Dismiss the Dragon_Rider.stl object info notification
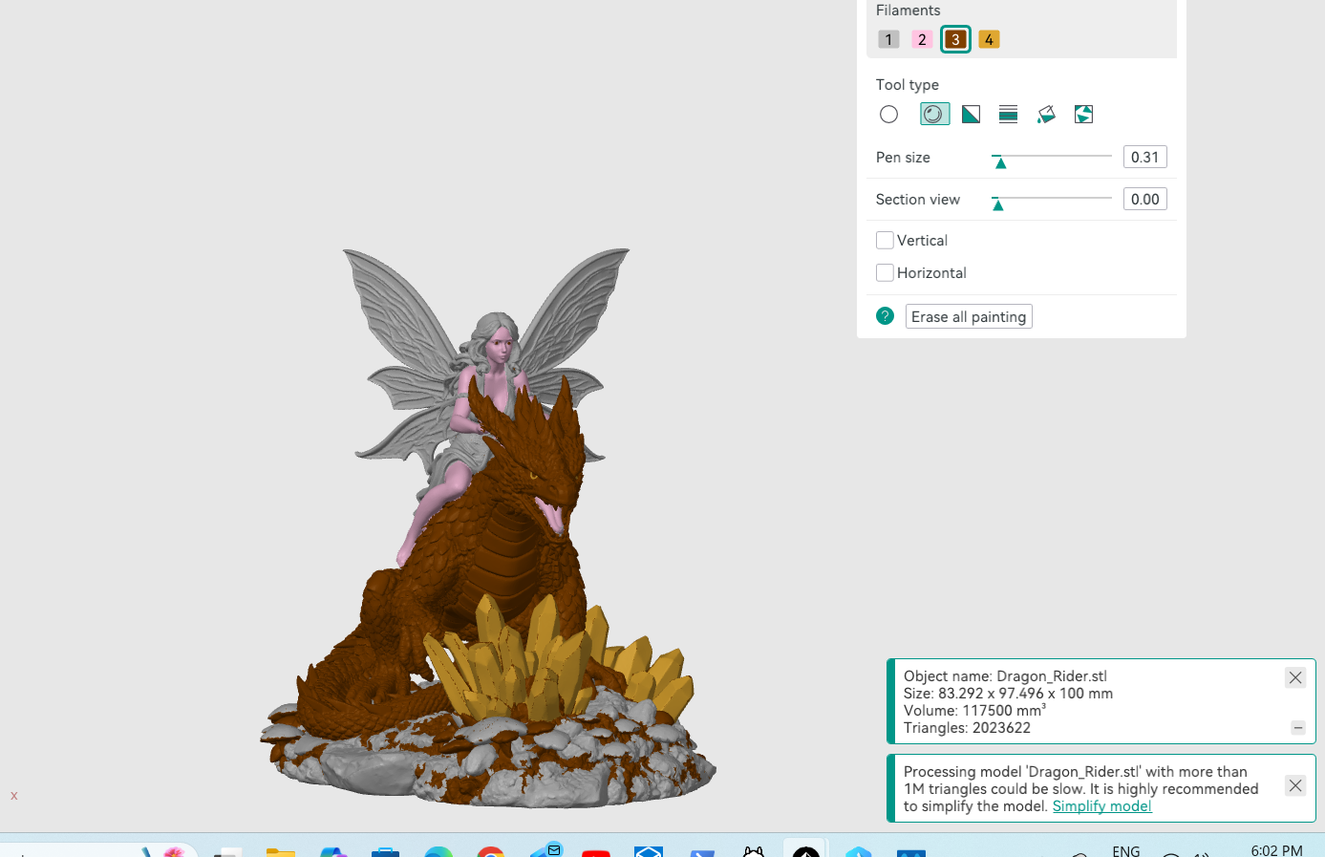 point(1295,677)
